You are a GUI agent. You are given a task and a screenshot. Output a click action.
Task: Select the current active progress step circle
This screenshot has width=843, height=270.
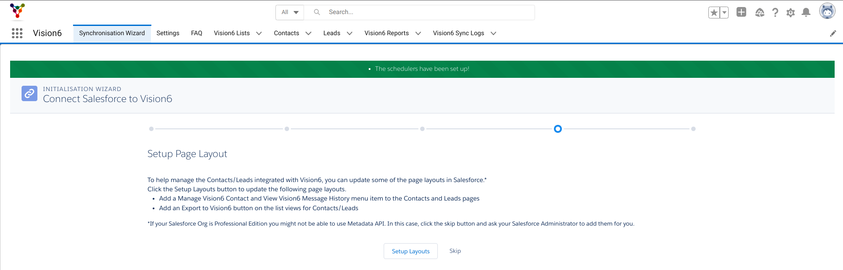(x=558, y=129)
